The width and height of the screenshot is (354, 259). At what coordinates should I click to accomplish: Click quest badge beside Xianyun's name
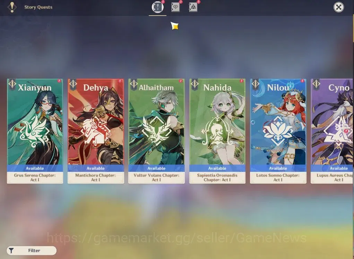tap(12, 84)
